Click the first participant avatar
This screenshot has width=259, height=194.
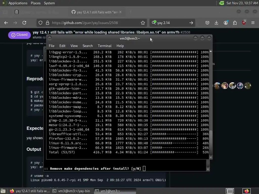217,86
